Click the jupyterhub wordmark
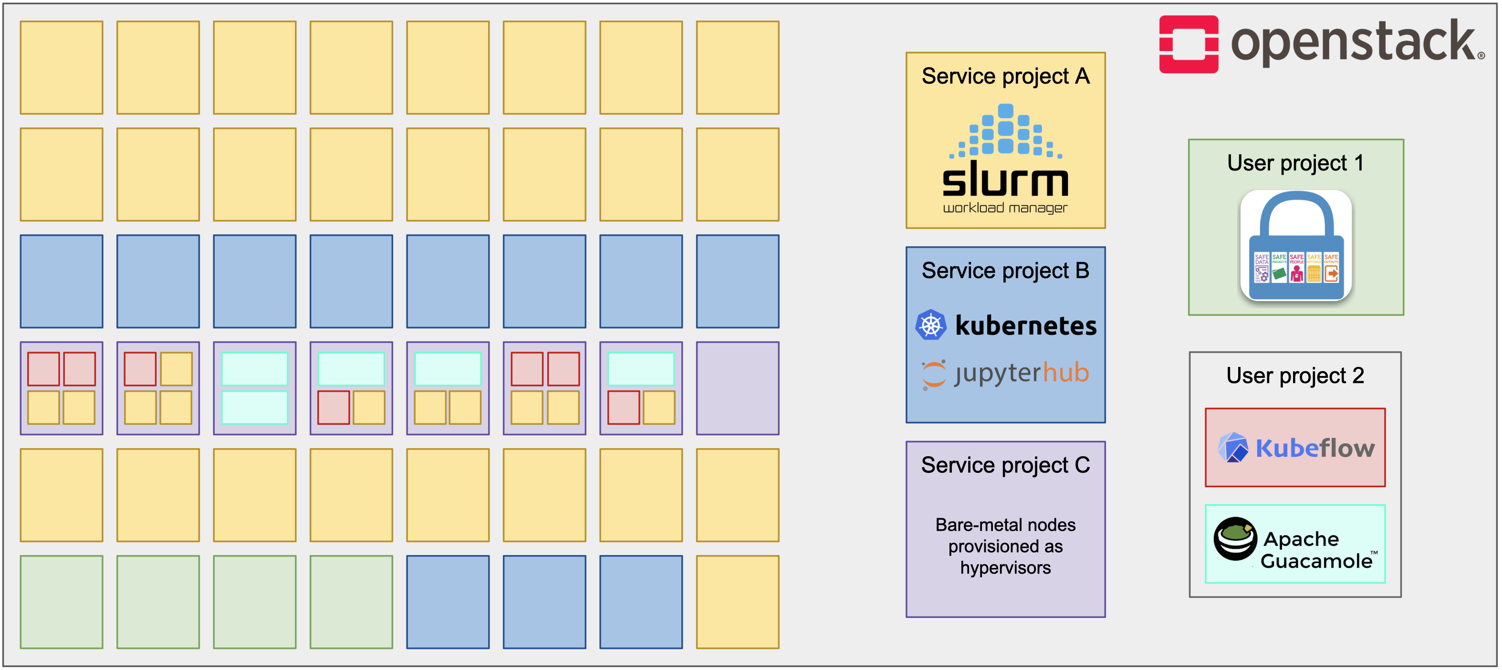The width and height of the screenshot is (1502, 670). 1022,374
